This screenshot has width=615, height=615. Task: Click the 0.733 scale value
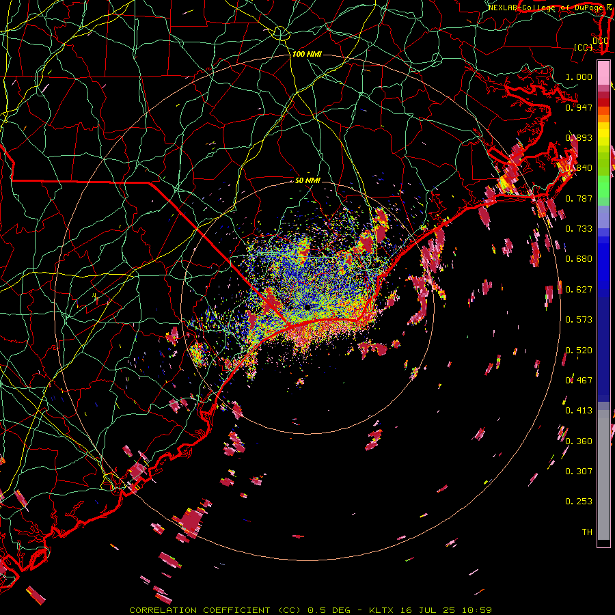pyautogui.click(x=579, y=229)
